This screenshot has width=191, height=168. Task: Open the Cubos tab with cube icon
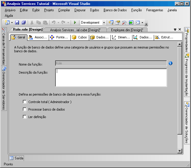pyautogui.click(x=79, y=37)
